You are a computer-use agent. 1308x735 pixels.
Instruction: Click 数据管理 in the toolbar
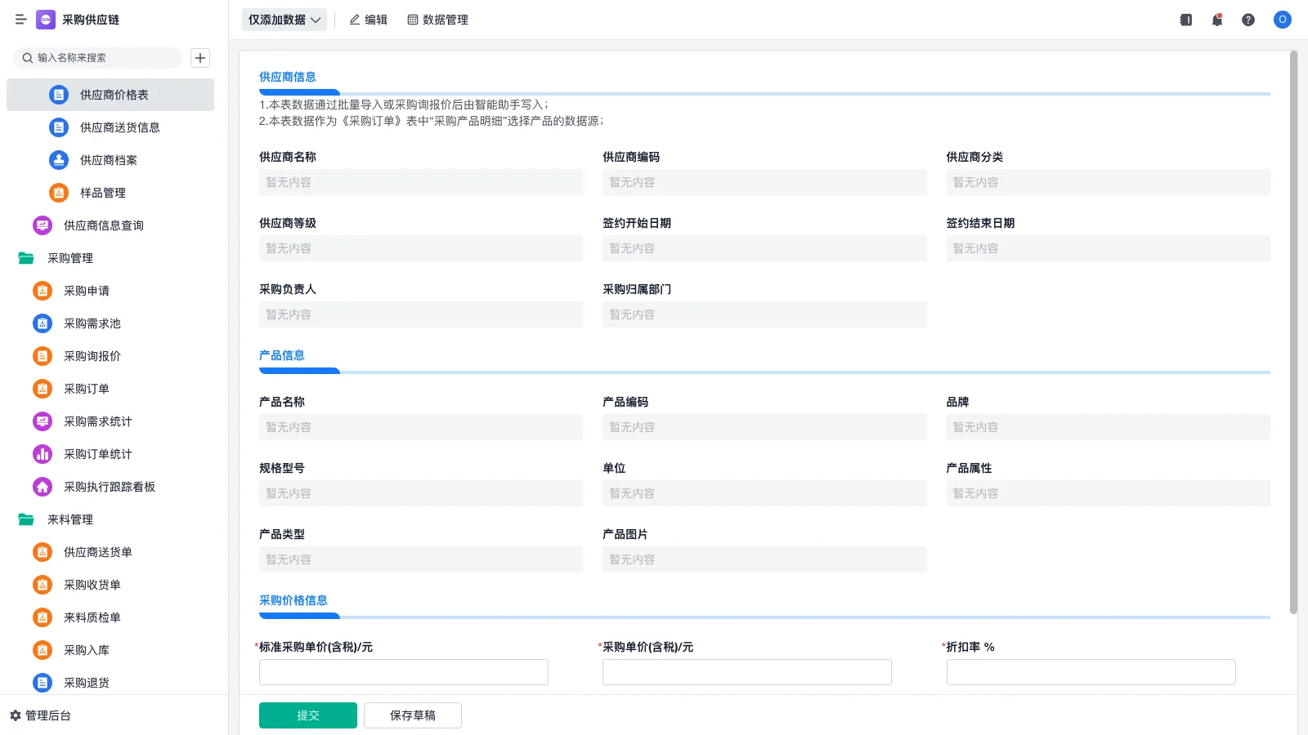(438, 20)
